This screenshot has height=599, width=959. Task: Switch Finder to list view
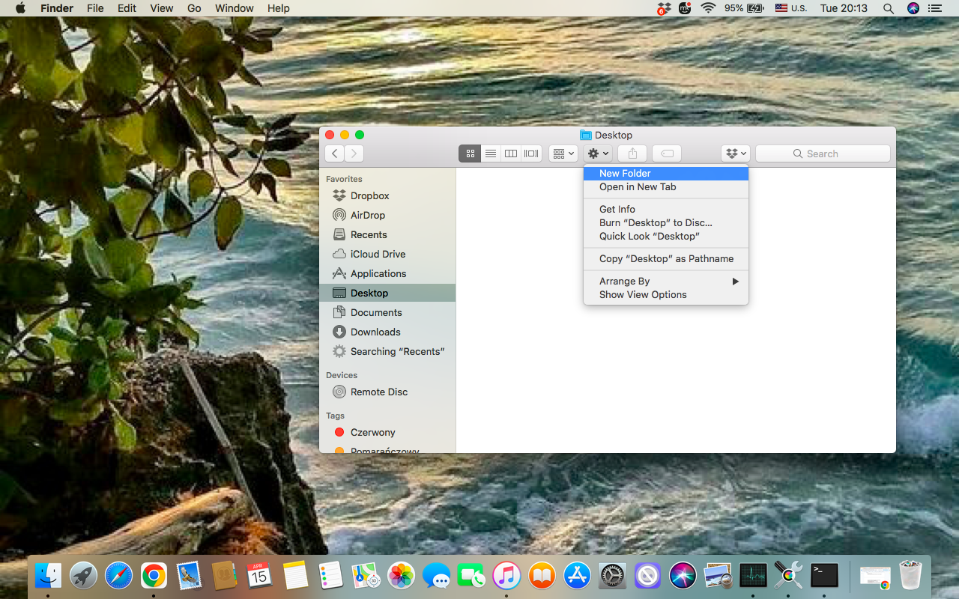(x=491, y=153)
